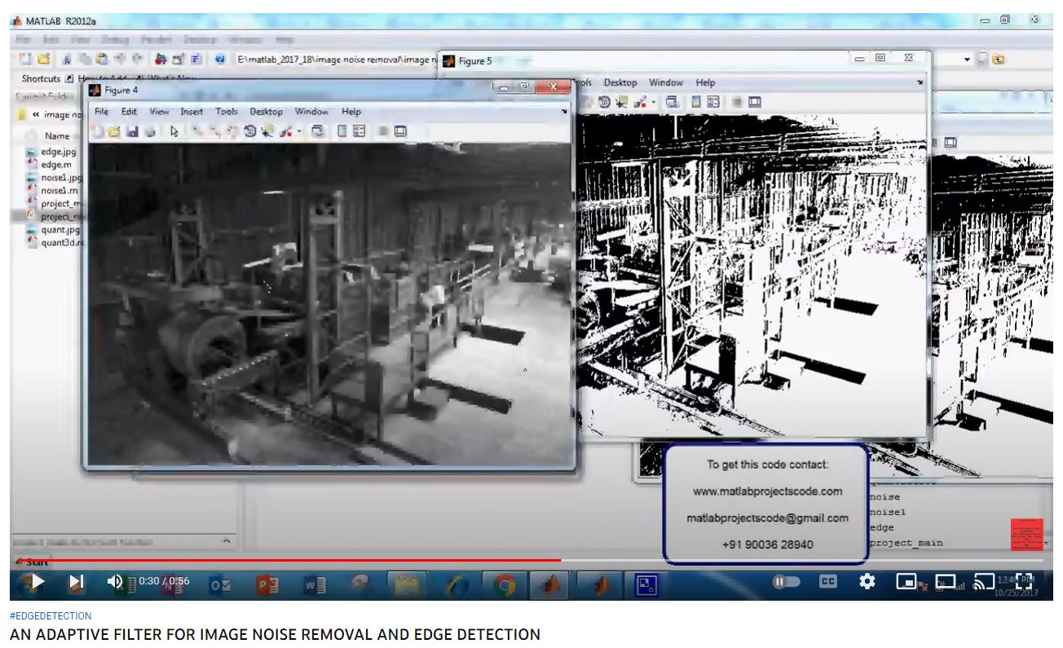Viewport: 1063px width, 648px height.
Task: Open the Insert menu in Figure 4
Action: [192, 112]
